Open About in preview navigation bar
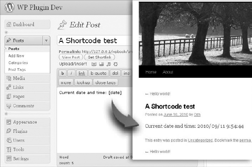This screenshot has width=252, height=167. pos(168,72)
